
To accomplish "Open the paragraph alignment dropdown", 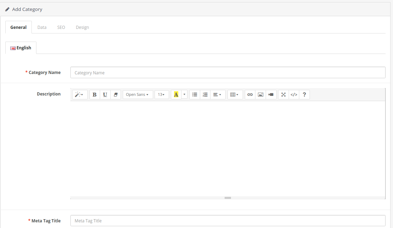I will point(218,95).
